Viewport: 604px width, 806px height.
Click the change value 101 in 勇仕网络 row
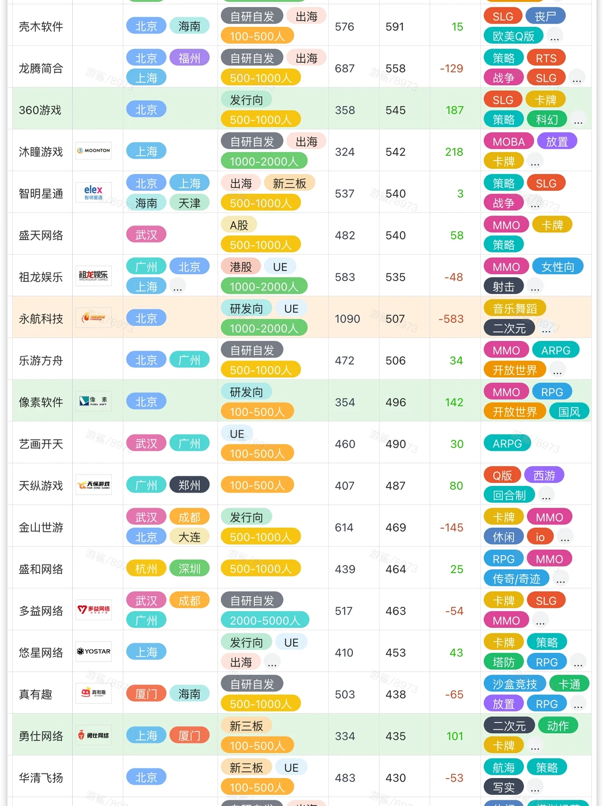[455, 736]
